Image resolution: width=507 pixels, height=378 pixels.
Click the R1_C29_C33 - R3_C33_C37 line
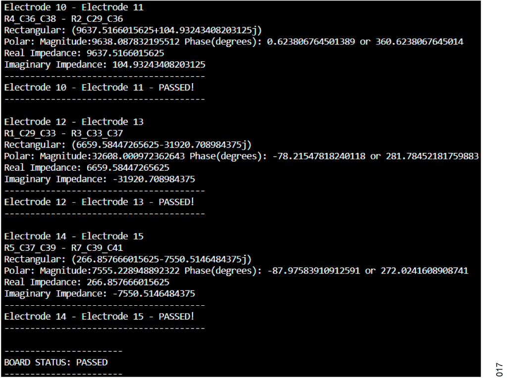point(63,133)
